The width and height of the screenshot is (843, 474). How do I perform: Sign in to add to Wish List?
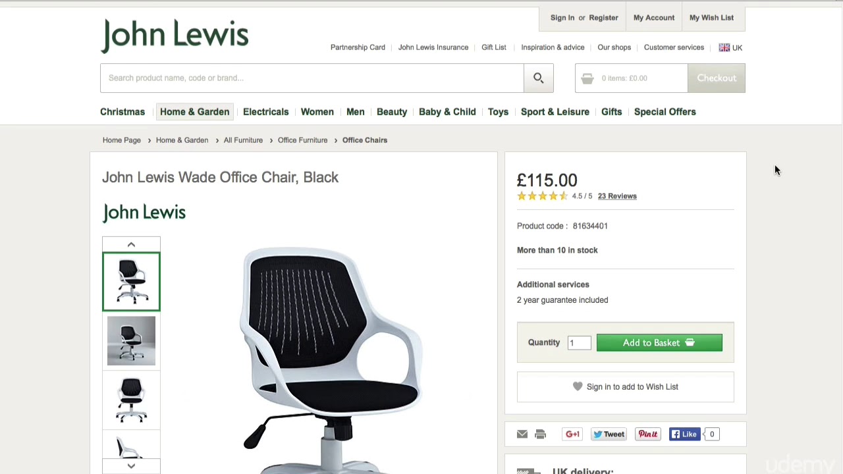(x=625, y=386)
